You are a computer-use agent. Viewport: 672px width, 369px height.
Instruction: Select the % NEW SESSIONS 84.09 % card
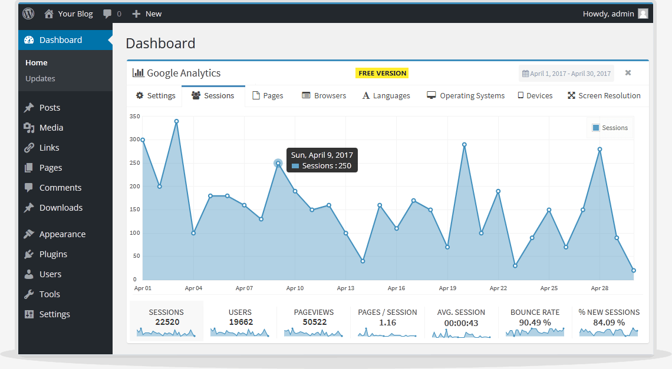(x=609, y=321)
